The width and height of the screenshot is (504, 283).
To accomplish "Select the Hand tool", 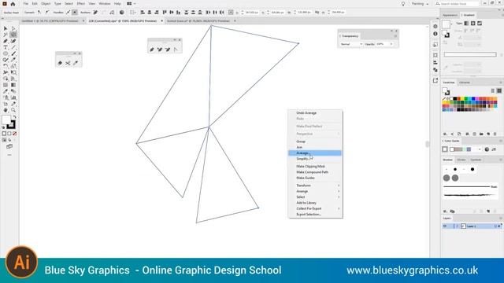I will 6,110.
